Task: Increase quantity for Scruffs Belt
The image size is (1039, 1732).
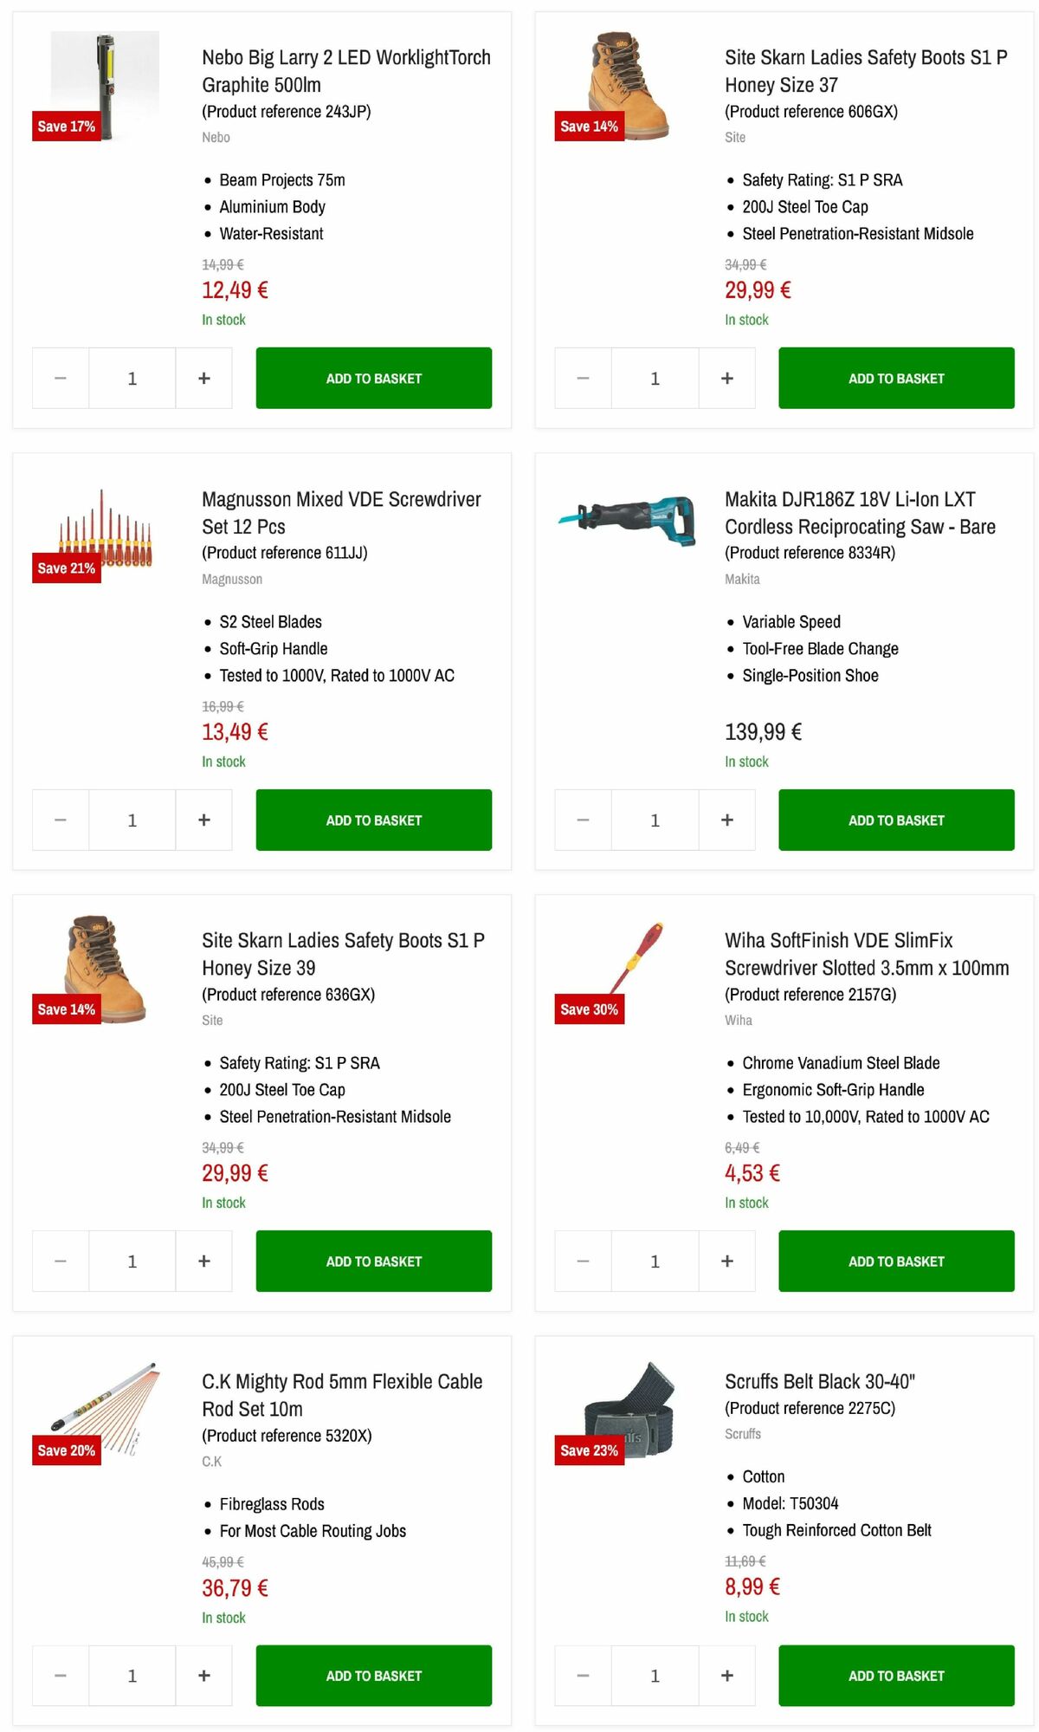Action: pos(726,1675)
